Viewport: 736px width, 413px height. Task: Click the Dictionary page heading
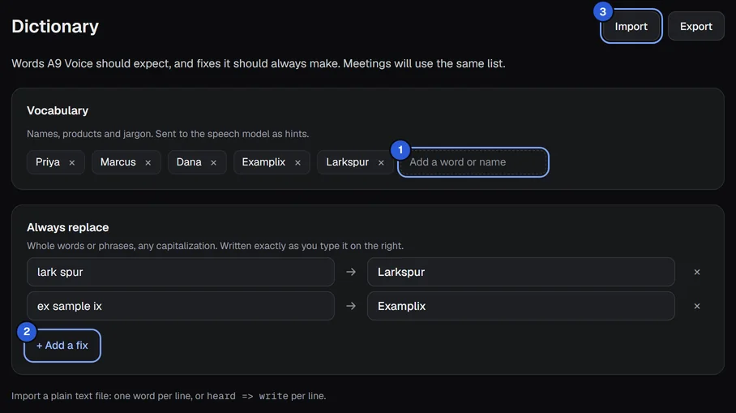55,26
